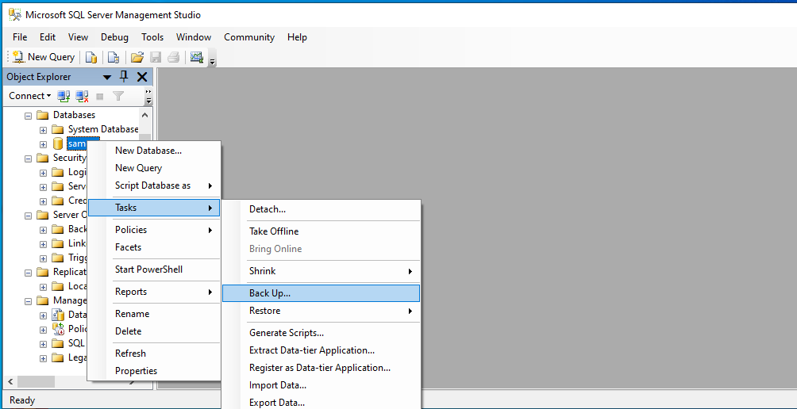Click the Tasks context menu entry
Screen dimensions: 797x409
pyautogui.click(x=154, y=208)
